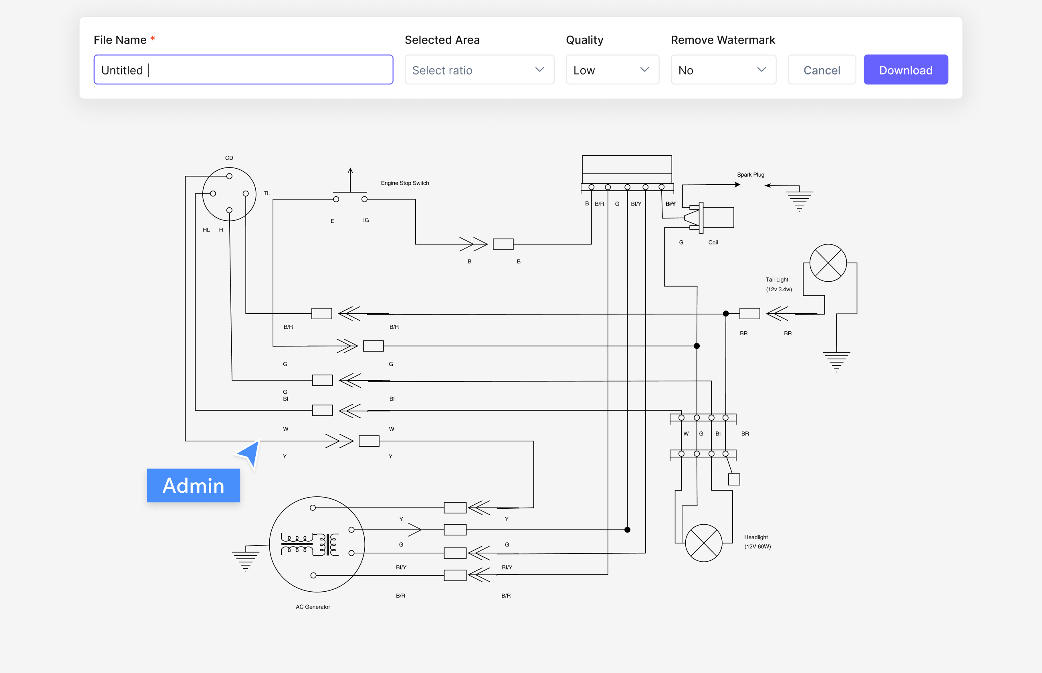Click the IG terminal label
This screenshot has width=1042, height=673.
click(366, 220)
